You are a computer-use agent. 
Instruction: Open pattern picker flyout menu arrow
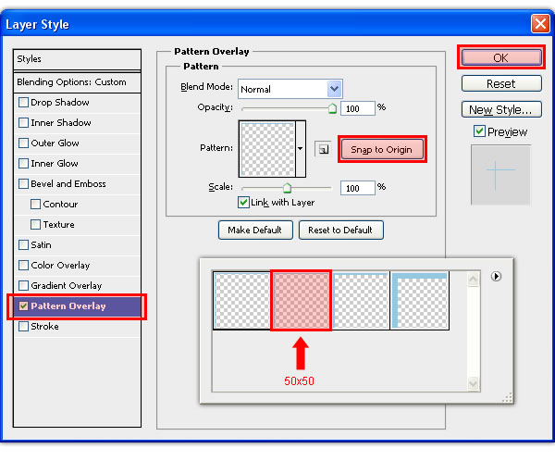[x=496, y=276]
